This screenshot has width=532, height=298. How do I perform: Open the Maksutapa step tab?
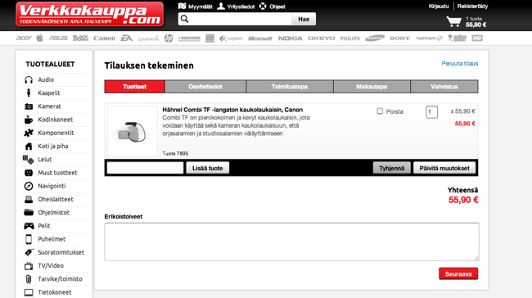(x=372, y=87)
